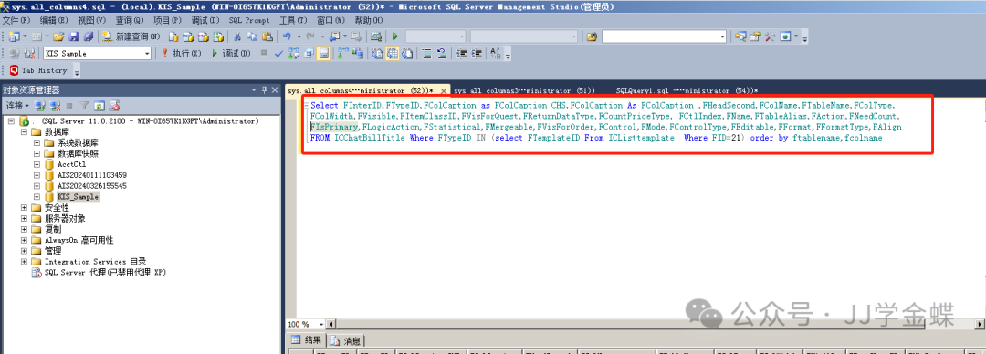Open the 连接 (Connect) dropdown
The height and width of the screenshot is (354, 986).
[x=17, y=105]
